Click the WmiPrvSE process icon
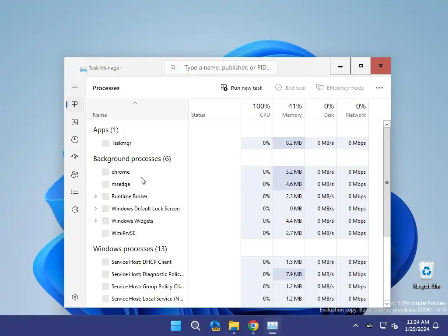This screenshot has width=448, height=336. (x=105, y=233)
